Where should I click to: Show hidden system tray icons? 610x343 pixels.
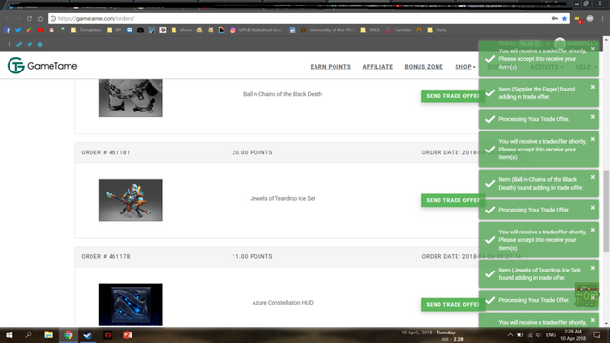[x=510, y=334]
